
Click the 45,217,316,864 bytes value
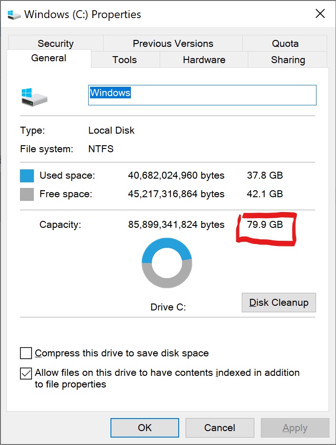[176, 194]
